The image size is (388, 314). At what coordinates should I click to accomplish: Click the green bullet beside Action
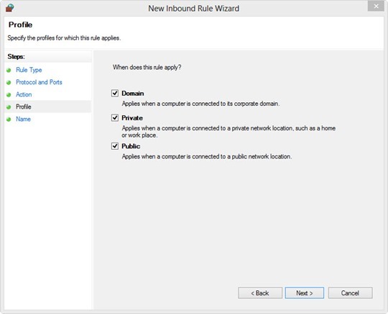[9, 95]
